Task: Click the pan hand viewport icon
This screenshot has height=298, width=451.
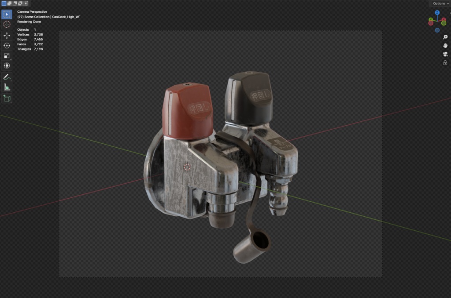Action: pos(445,46)
